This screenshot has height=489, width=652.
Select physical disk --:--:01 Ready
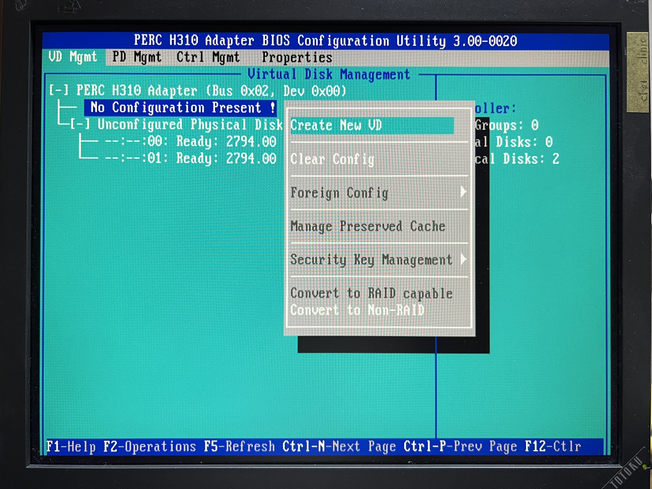tap(190, 158)
